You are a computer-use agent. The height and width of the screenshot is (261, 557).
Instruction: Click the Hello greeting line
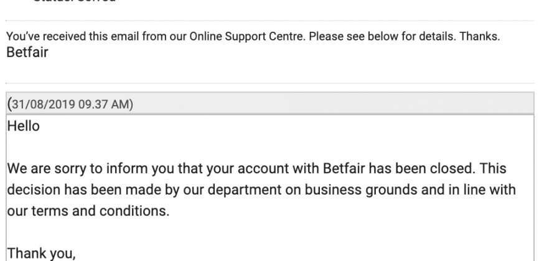click(x=24, y=126)
